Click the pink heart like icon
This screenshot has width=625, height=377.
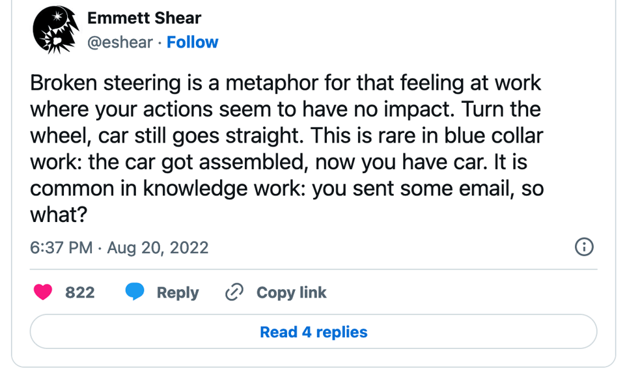43,292
